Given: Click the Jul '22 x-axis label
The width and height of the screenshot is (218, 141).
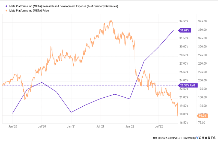Looking at the screenshot, I should coord(159,127).
